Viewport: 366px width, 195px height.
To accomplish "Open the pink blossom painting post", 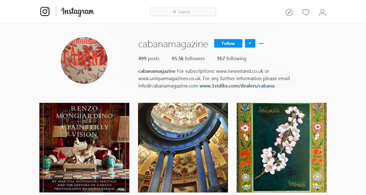I will click(282, 148).
